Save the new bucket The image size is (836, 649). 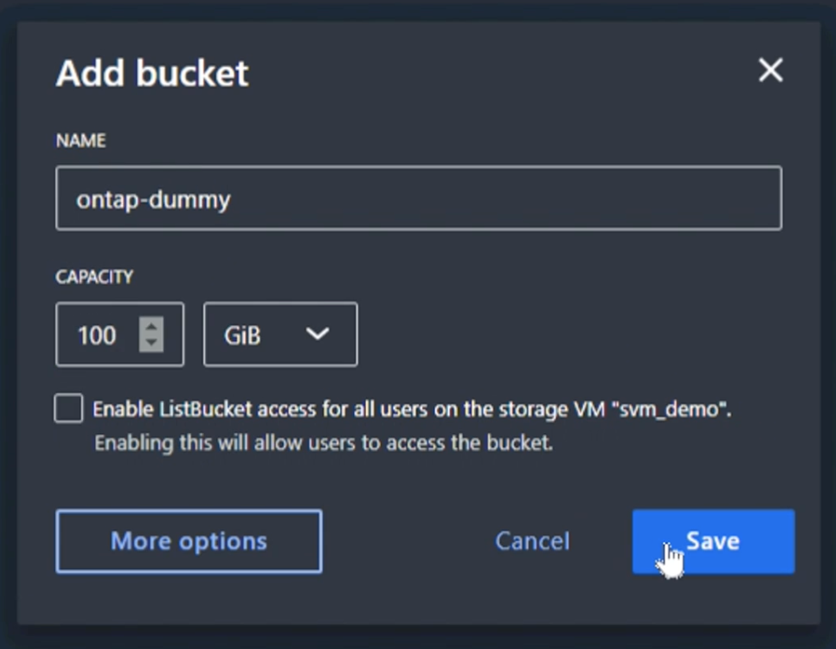pyautogui.click(x=713, y=541)
